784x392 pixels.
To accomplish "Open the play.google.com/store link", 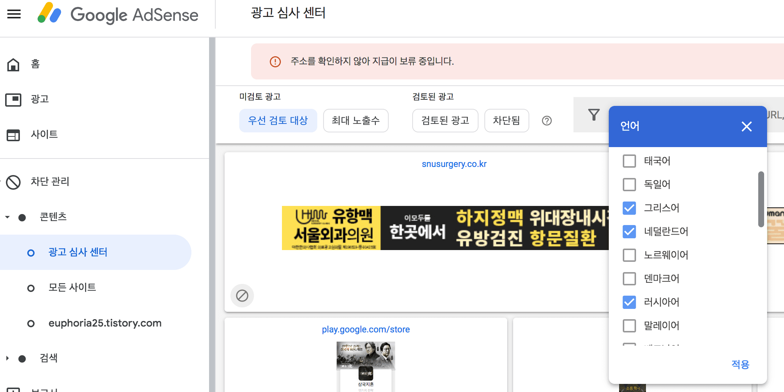I will point(365,329).
